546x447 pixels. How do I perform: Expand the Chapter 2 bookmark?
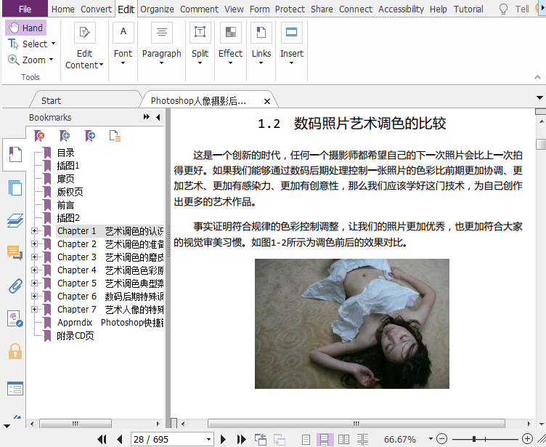(x=35, y=244)
